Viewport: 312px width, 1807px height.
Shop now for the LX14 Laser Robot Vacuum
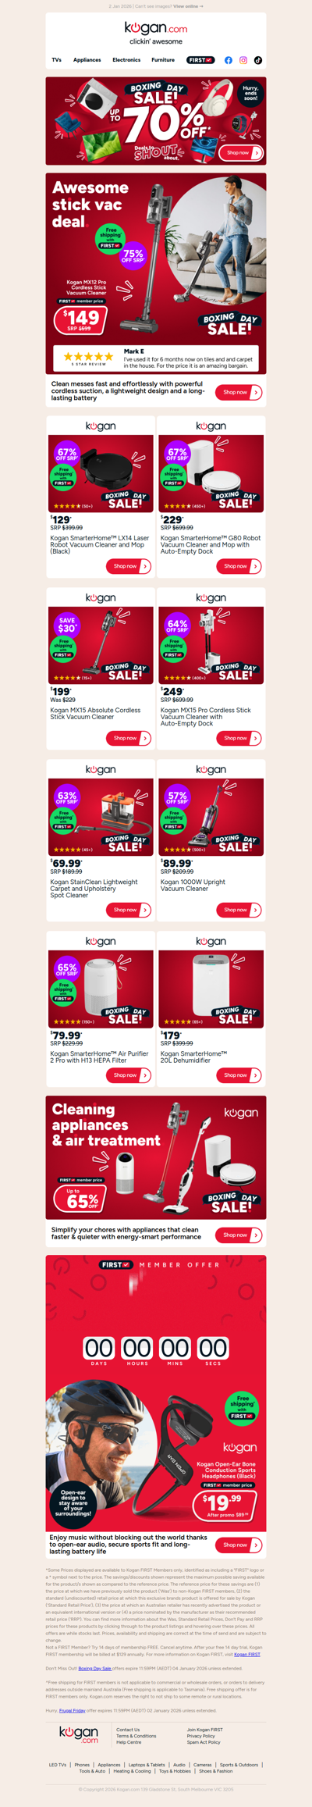click(x=129, y=566)
